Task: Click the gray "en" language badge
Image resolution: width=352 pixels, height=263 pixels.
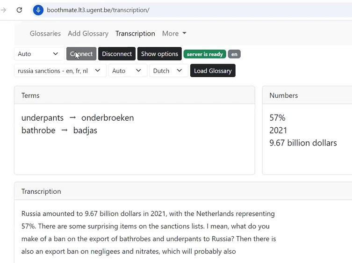Action: pos(234,54)
